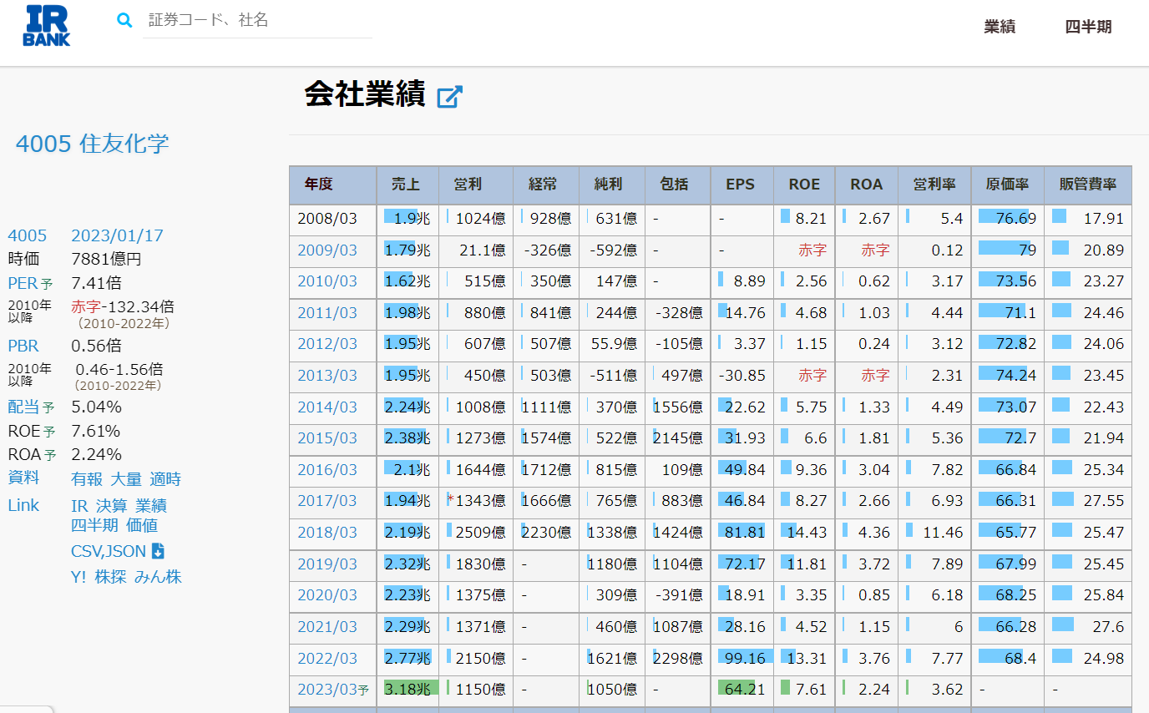Open the 大量 document link
This screenshot has width=1149, height=713.
tap(126, 479)
